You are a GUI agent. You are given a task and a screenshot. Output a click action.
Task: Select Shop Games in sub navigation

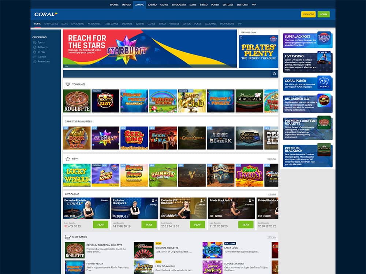coord(51,24)
